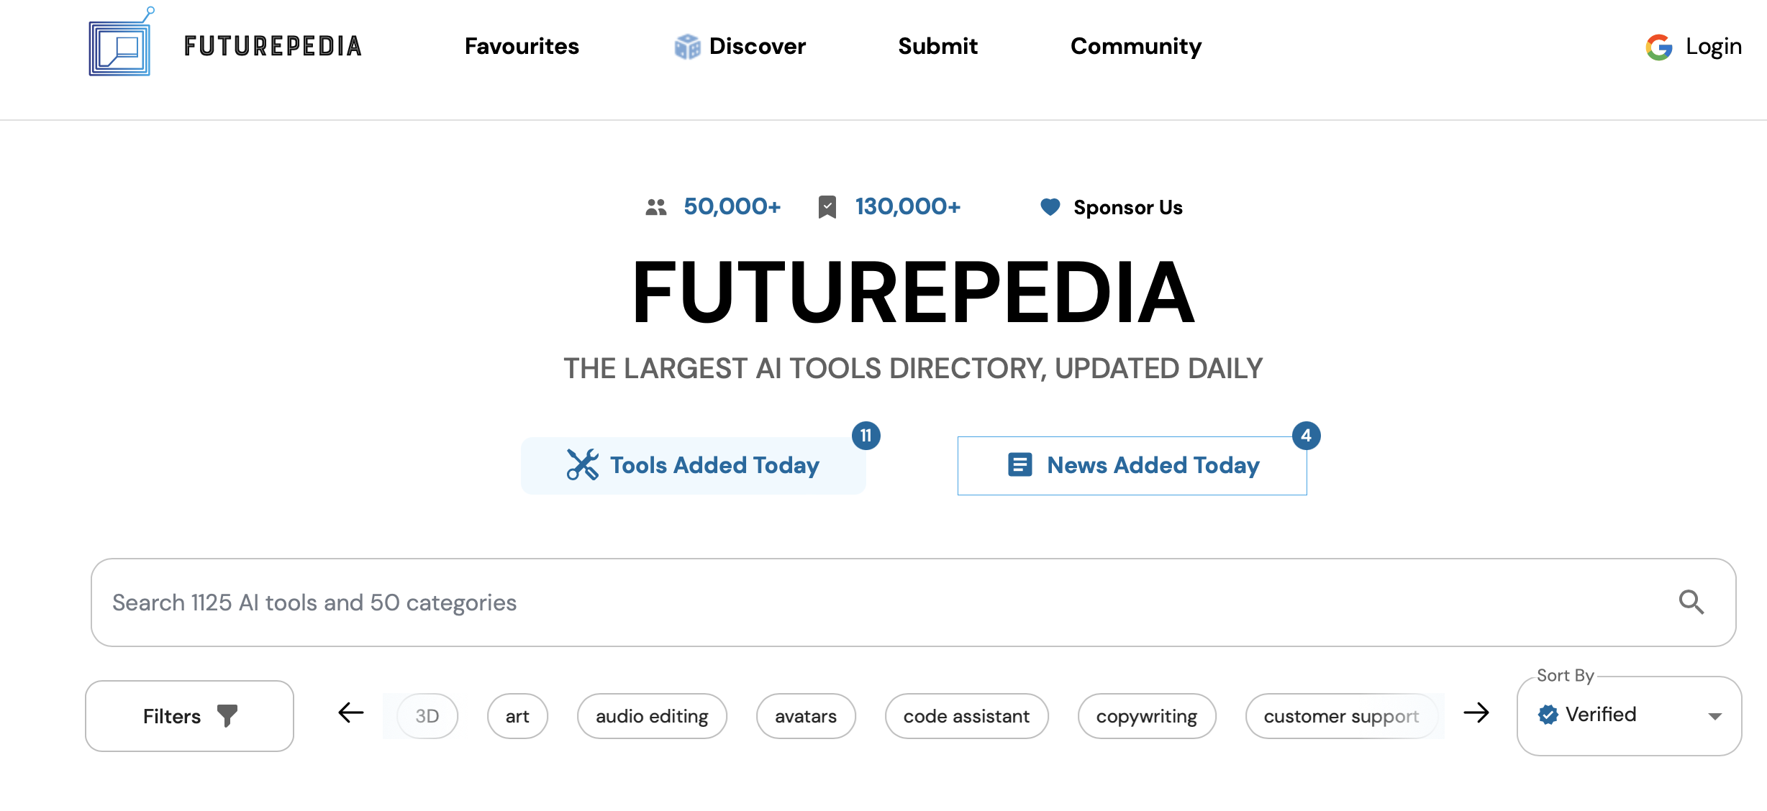Click the 11 badge on Tools Added
The image size is (1767, 811).
pos(866,436)
